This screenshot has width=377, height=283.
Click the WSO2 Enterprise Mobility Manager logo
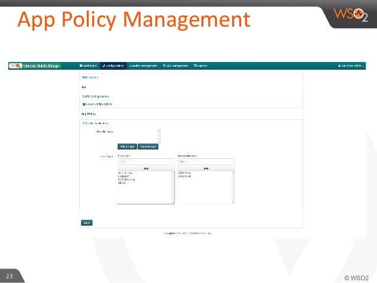(35, 66)
